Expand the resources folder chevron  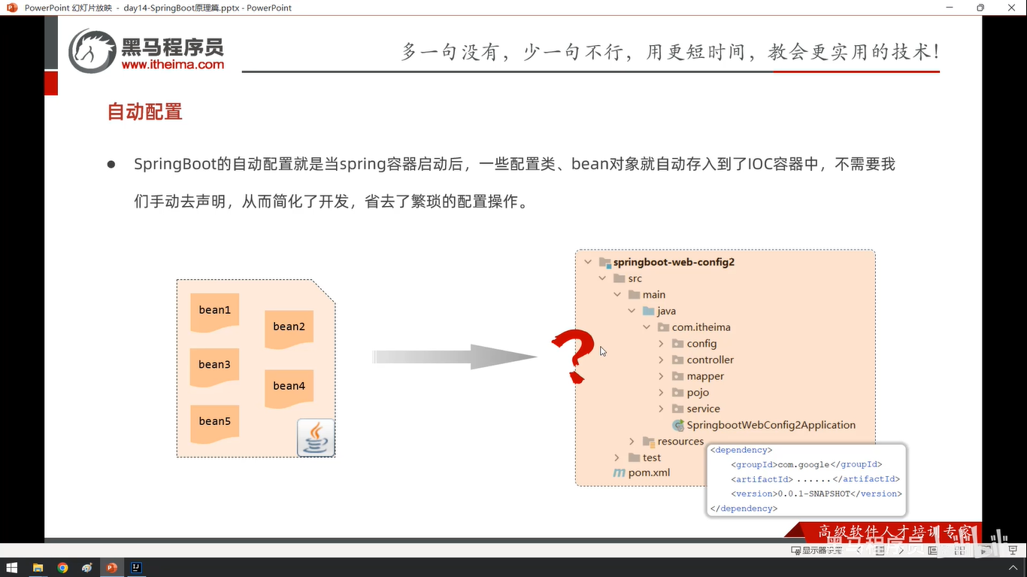tap(632, 442)
